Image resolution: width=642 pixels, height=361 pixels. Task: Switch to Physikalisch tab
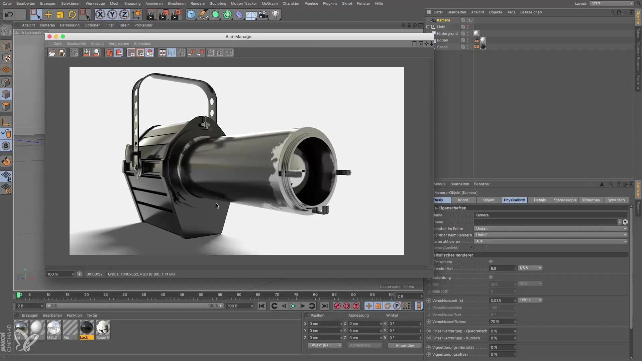(514, 200)
